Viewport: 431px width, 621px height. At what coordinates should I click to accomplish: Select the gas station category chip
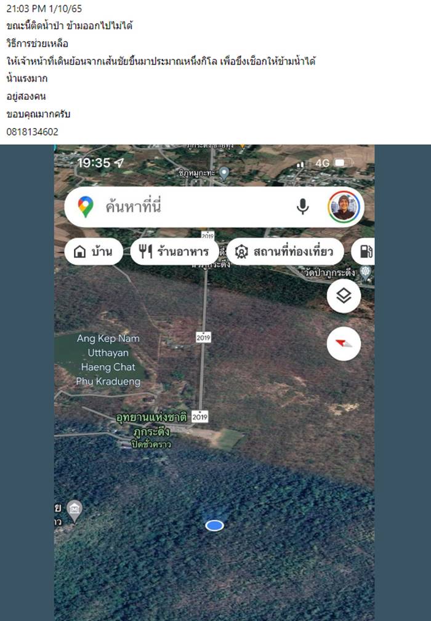pos(363,252)
